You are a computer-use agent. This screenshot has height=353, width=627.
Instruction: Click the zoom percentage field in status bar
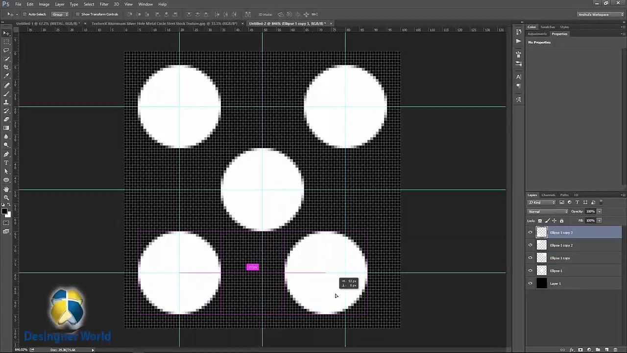tap(21, 350)
